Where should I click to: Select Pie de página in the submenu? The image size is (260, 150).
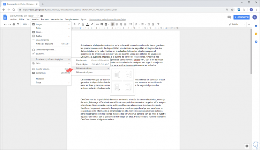[91, 64]
